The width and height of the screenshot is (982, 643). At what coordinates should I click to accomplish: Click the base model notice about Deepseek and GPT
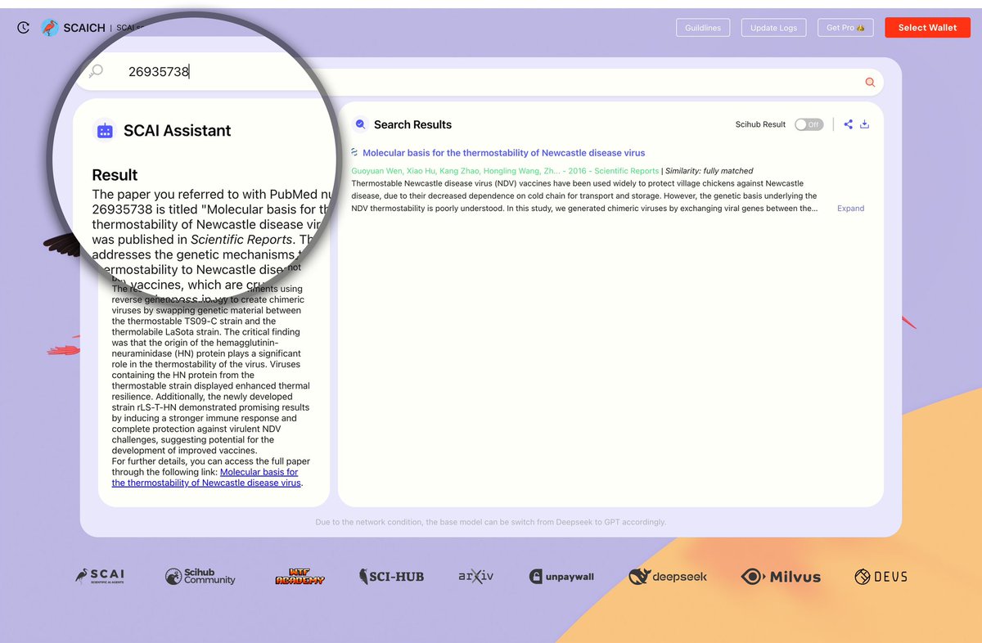tap(491, 522)
